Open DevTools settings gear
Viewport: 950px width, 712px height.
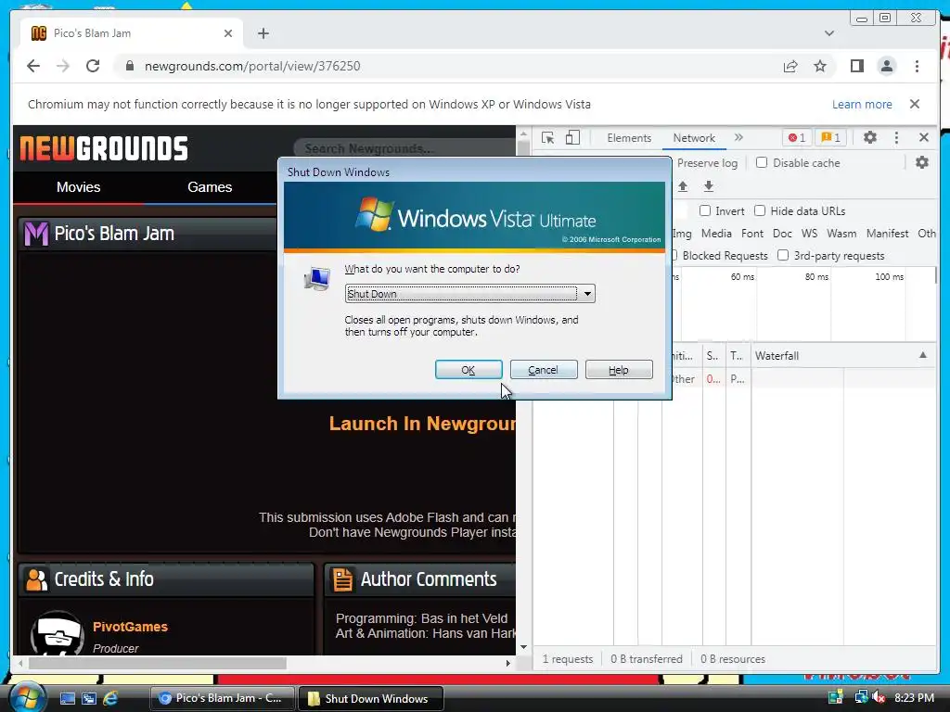click(x=870, y=137)
